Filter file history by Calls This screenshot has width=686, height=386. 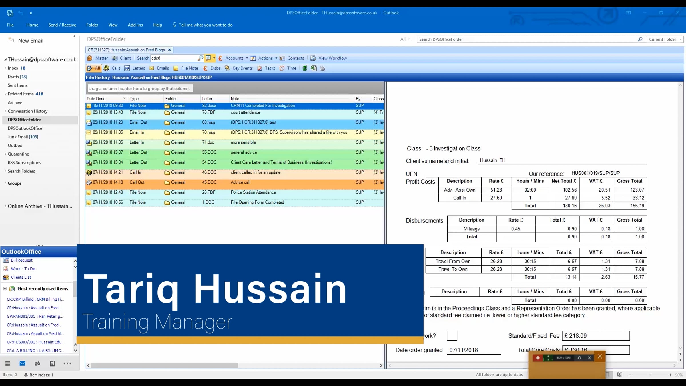coord(112,68)
